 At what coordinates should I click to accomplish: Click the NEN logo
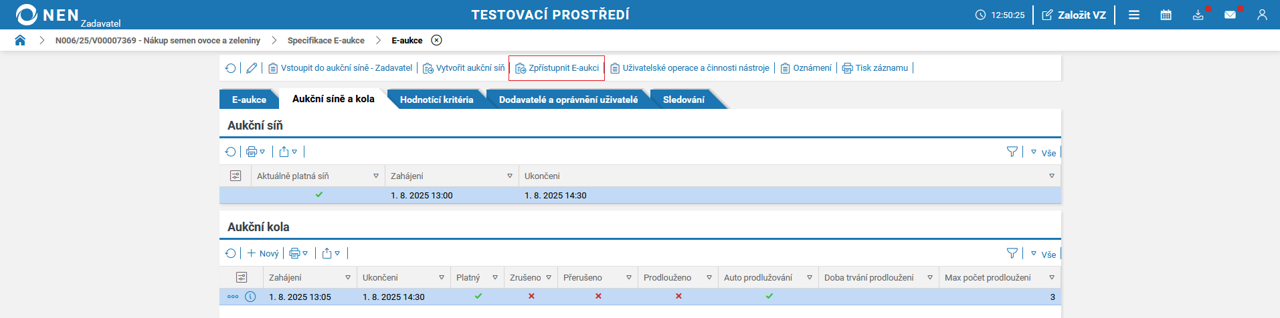pos(47,15)
